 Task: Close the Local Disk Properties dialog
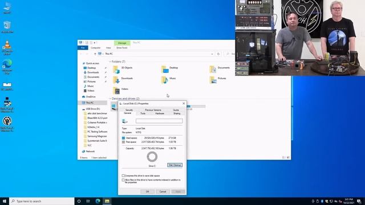184,104
